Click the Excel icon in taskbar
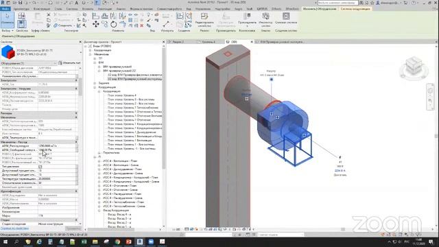 [x=84, y=242]
